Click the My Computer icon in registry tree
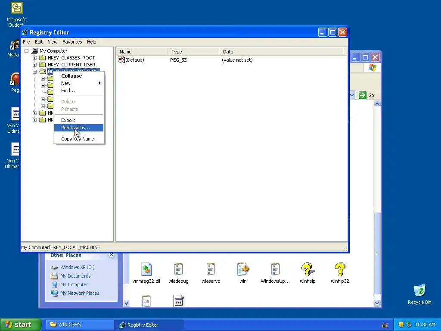Viewport: 441px width, 331px height. pos(35,51)
